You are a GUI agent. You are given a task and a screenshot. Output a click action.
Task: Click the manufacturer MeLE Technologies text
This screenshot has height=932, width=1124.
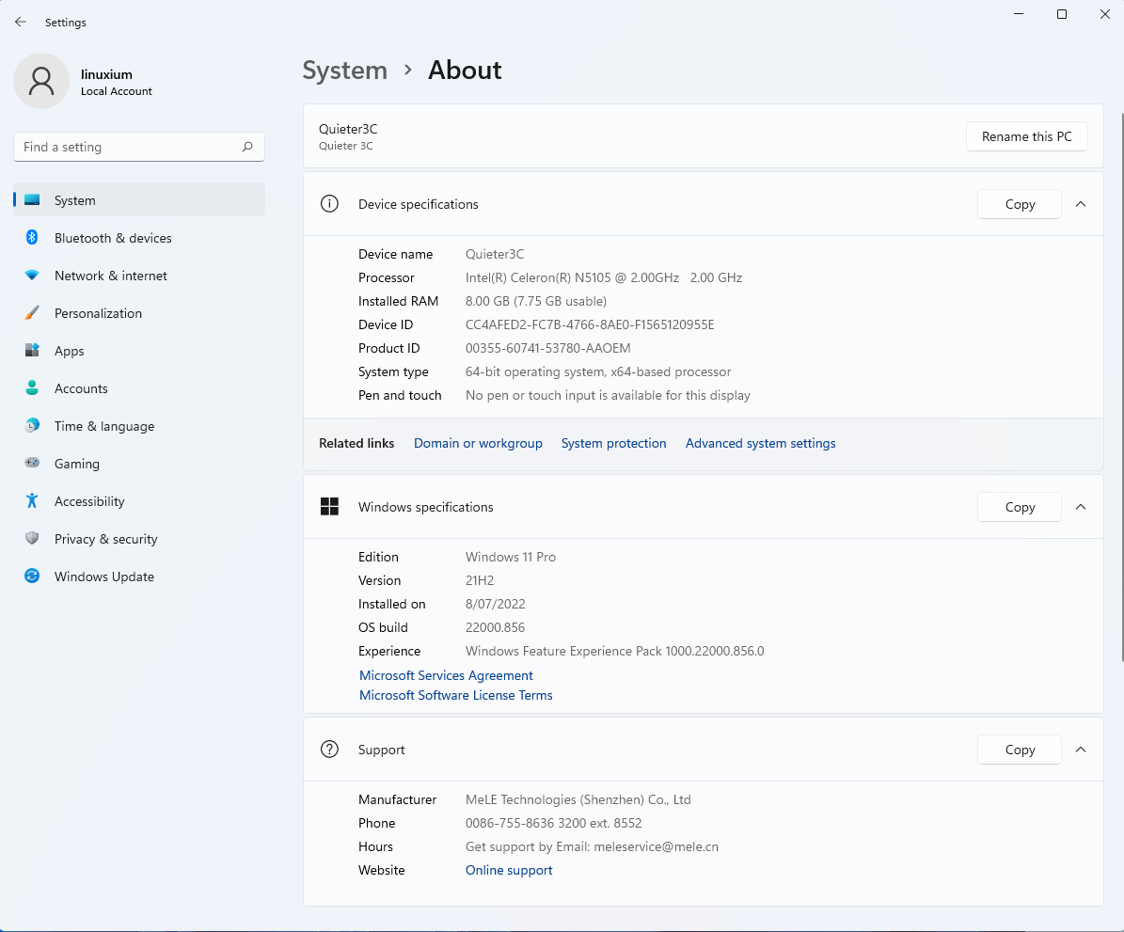tap(578, 799)
